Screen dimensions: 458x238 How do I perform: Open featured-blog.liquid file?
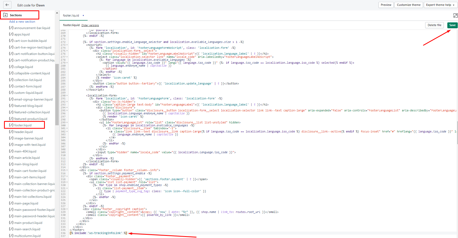coord(28,106)
